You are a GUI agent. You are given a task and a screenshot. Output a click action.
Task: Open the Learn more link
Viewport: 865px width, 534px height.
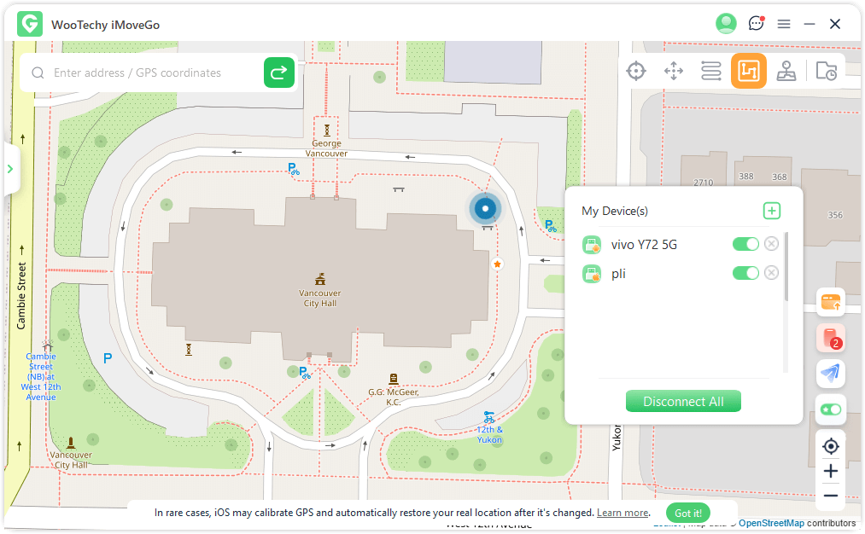point(622,513)
